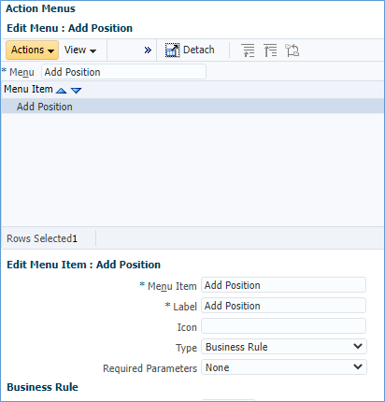Click the empty Icon input field
This screenshot has width=385, height=402.
point(283,326)
